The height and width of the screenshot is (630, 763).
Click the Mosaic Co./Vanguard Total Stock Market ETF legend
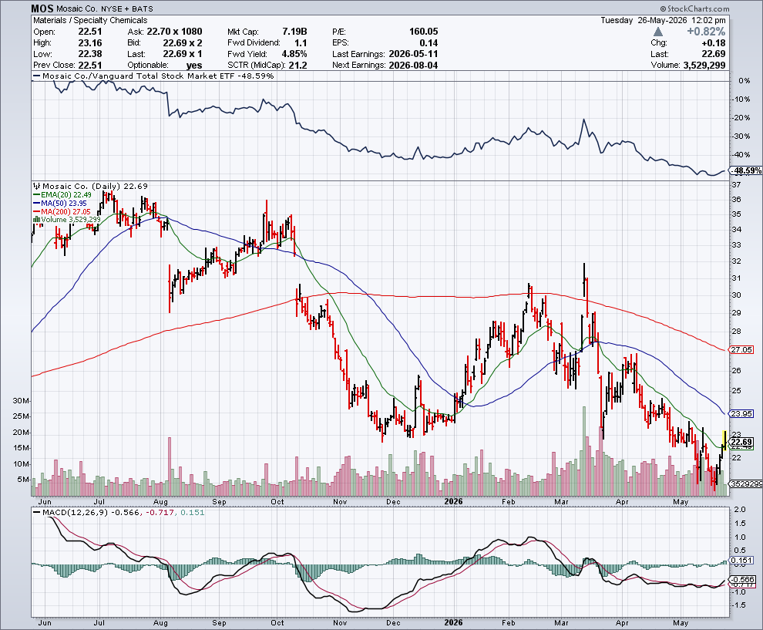[x=153, y=76]
